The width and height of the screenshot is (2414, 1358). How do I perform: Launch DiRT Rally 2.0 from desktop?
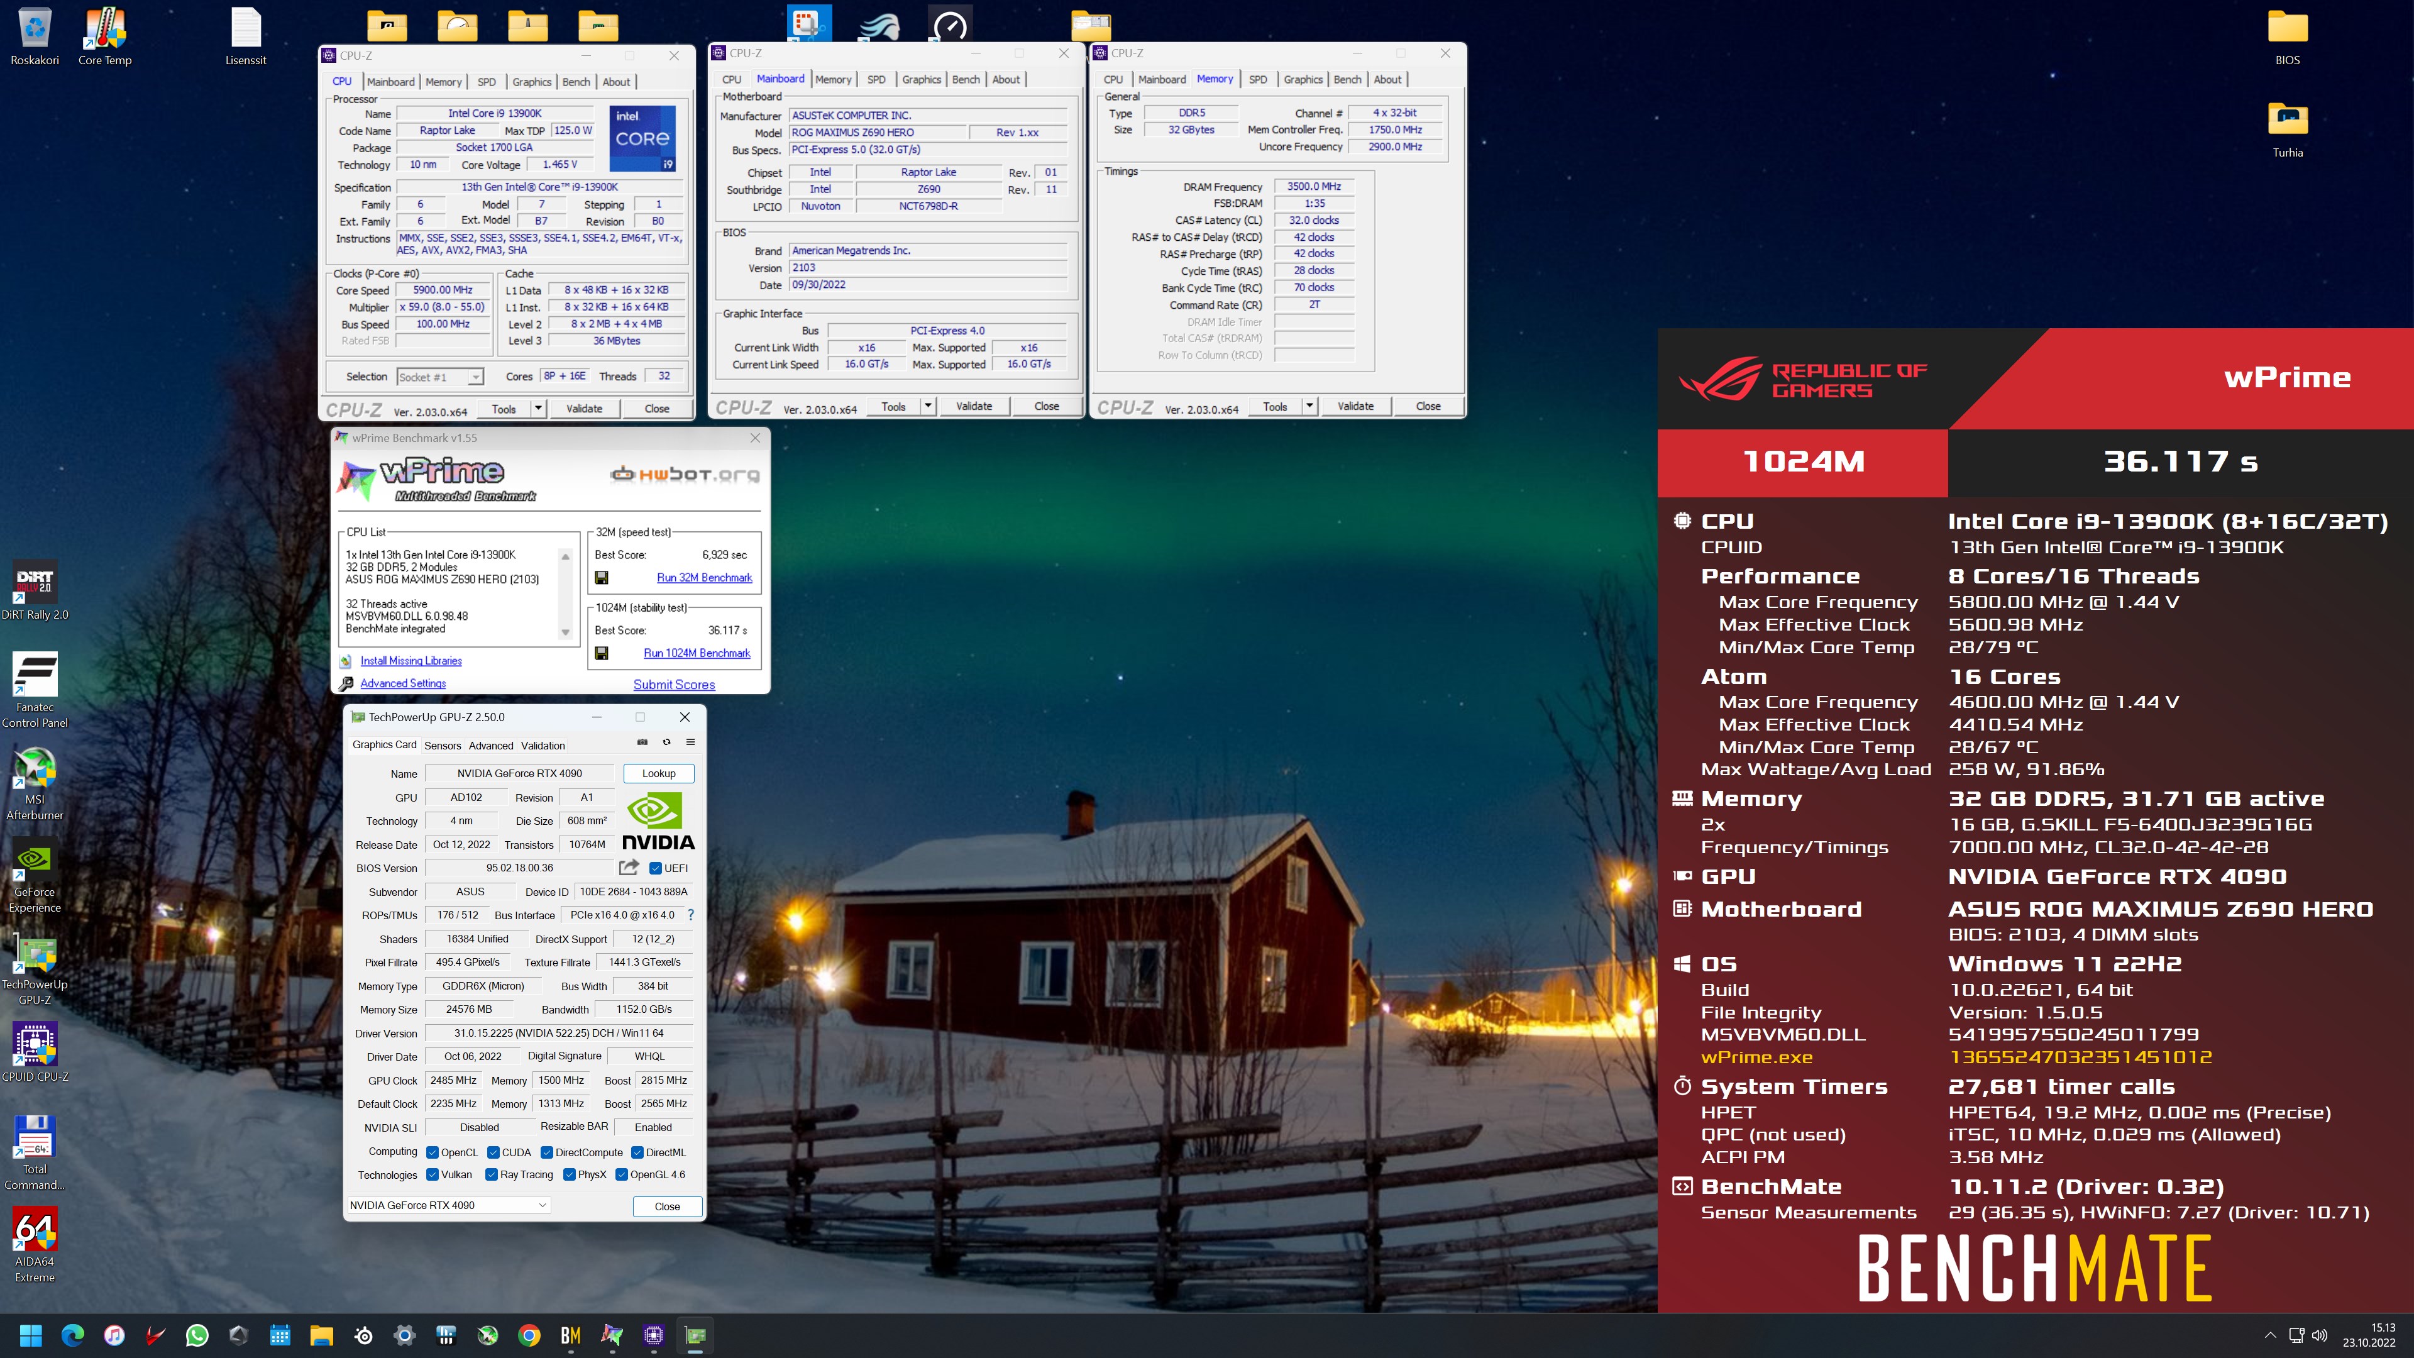click(x=35, y=590)
